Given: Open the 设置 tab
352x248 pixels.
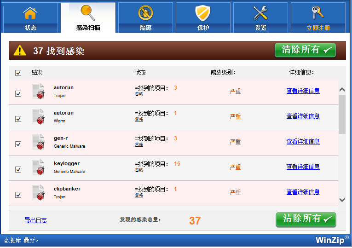Looking at the screenshot, I should pos(260,18).
